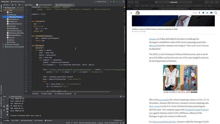Switch to the RunAll.py editor tab
220x124 pixels.
point(29,5)
